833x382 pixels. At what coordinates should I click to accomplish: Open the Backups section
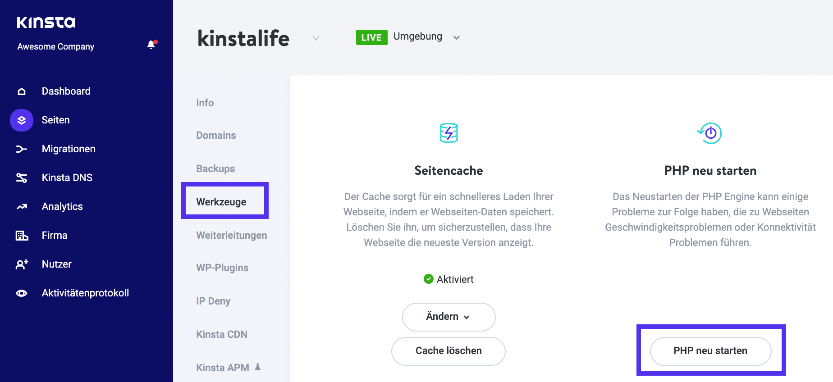point(215,168)
